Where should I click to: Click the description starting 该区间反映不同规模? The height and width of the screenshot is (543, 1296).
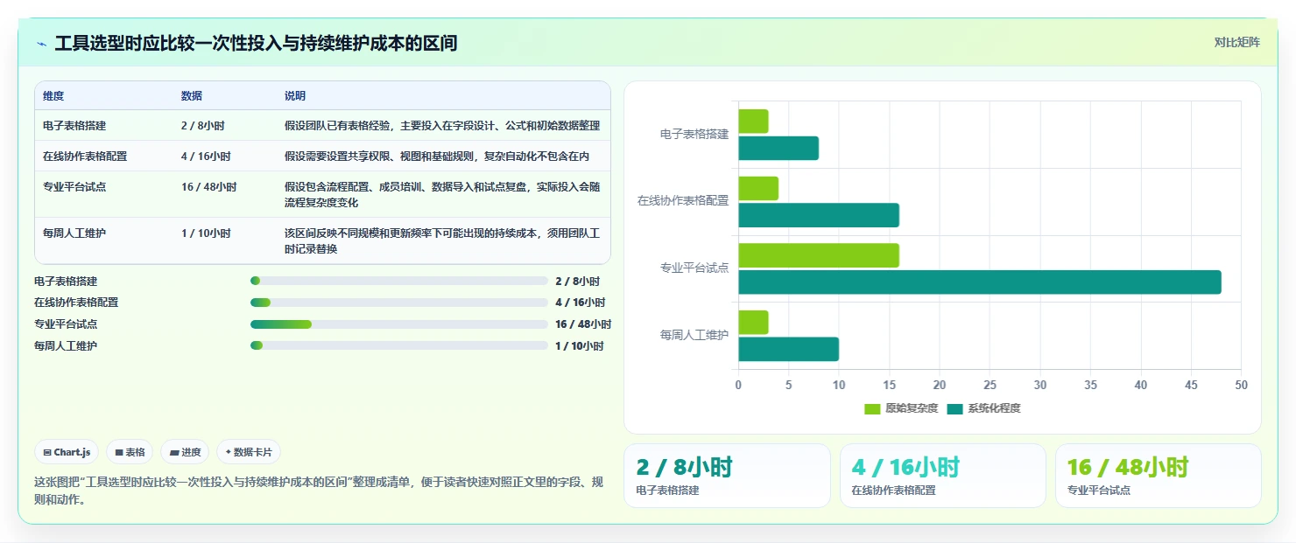tap(442, 241)
